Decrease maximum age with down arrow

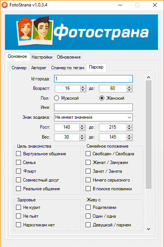click(x=129, y=90)
